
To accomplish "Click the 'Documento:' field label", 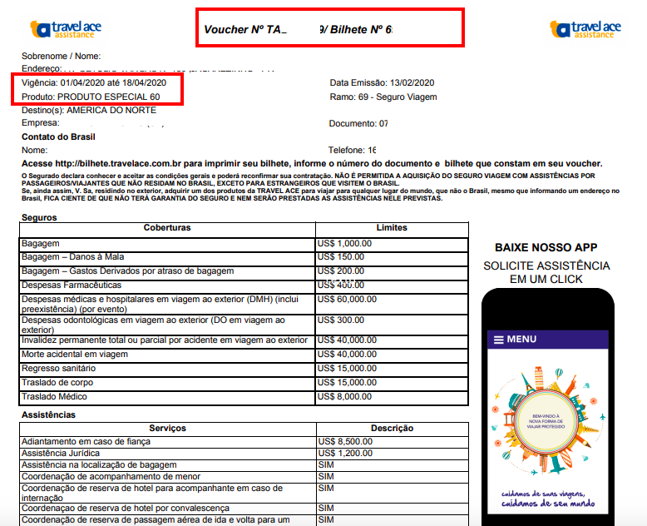I will pos(353,123).
